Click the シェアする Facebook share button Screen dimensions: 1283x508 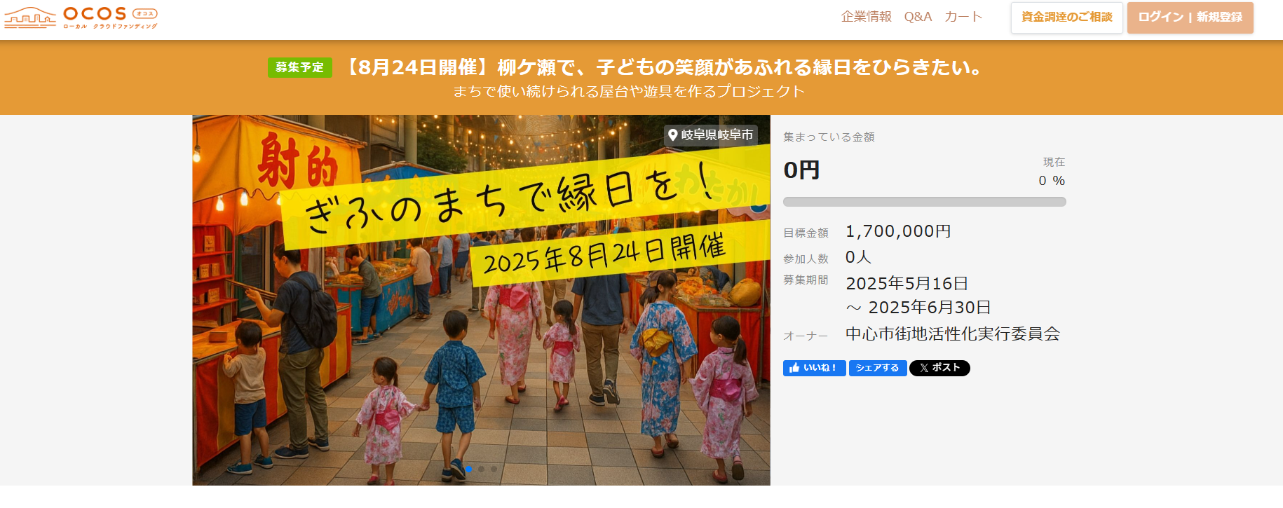point(878,368)
